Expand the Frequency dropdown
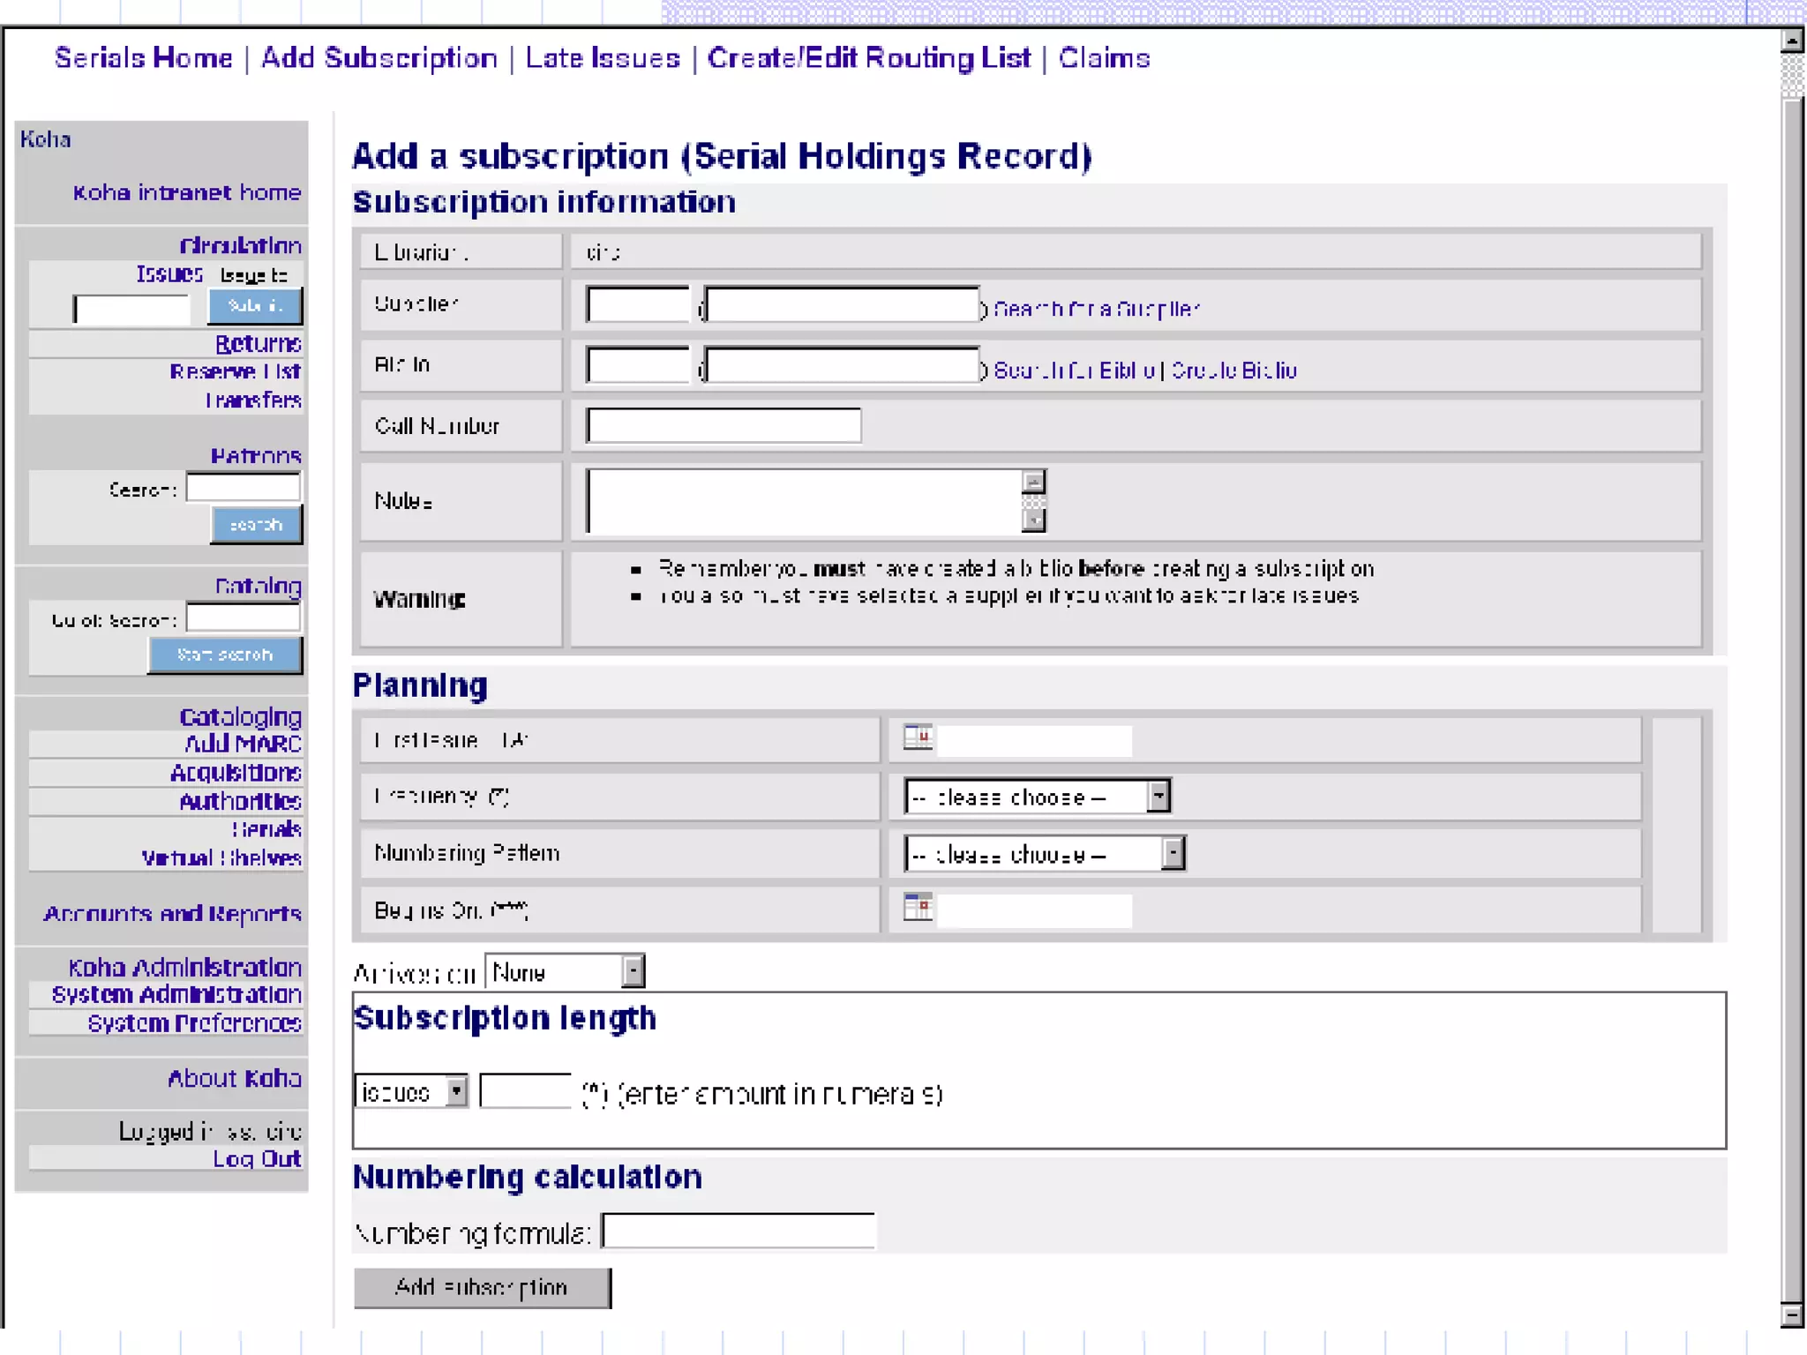The image size is (1807, 1355). point(1158,797)
